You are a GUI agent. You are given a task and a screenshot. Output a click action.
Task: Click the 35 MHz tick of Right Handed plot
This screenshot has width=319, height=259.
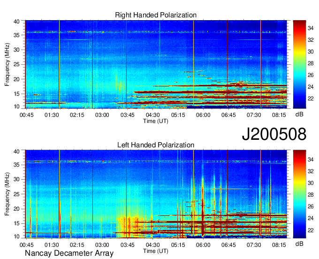(x=16, y=35)
